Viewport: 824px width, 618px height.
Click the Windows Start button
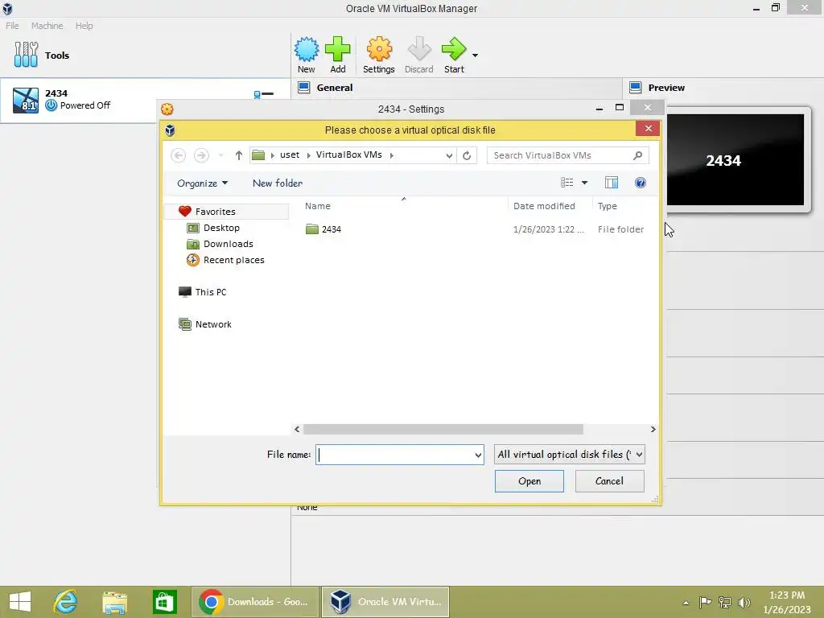20,602
